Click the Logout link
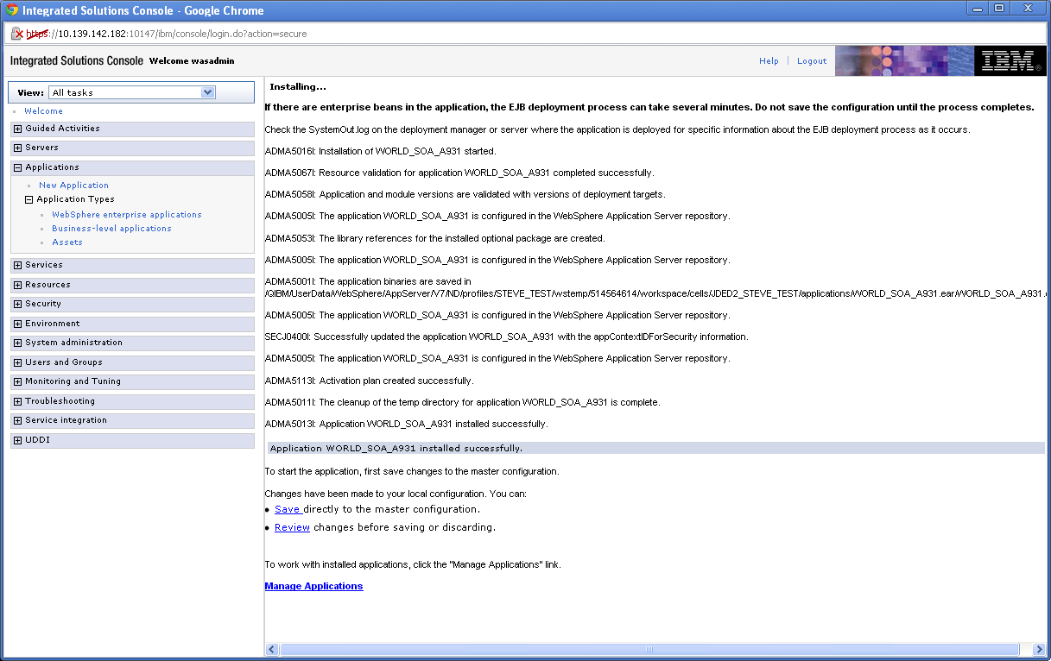Screen dimensions: 1051x661 coord(812,61)
